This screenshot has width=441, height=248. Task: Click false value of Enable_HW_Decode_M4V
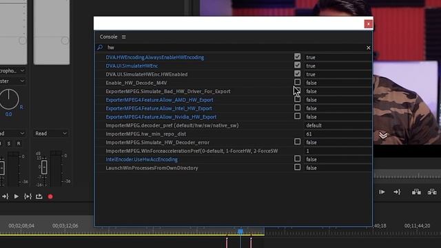(x=311, y=83)
